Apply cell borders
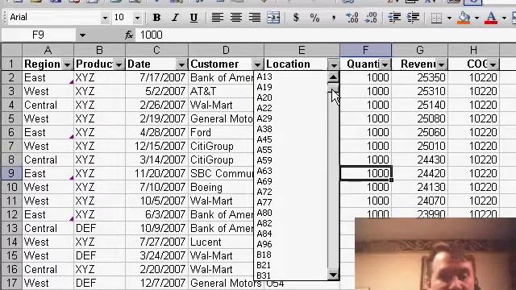Screen dimensions: 516x290 pos(436,18)
